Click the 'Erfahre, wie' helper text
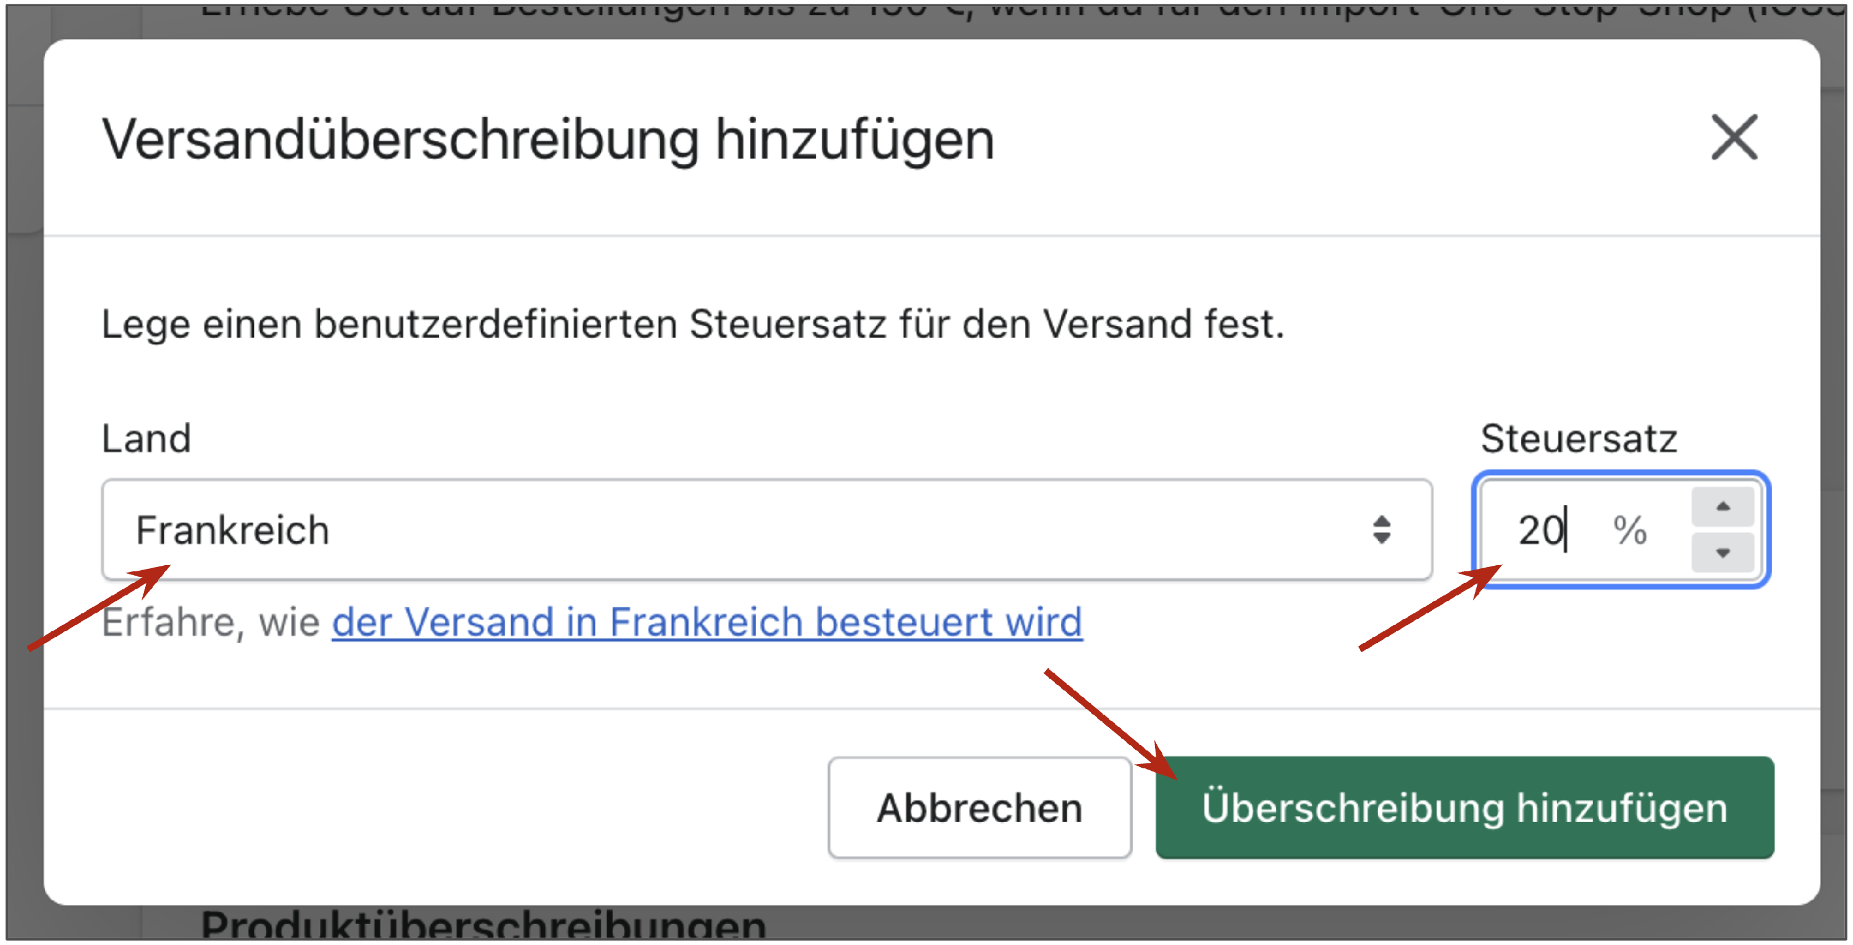Screen dimensions: 1853x945 click(x=210, y=621)
